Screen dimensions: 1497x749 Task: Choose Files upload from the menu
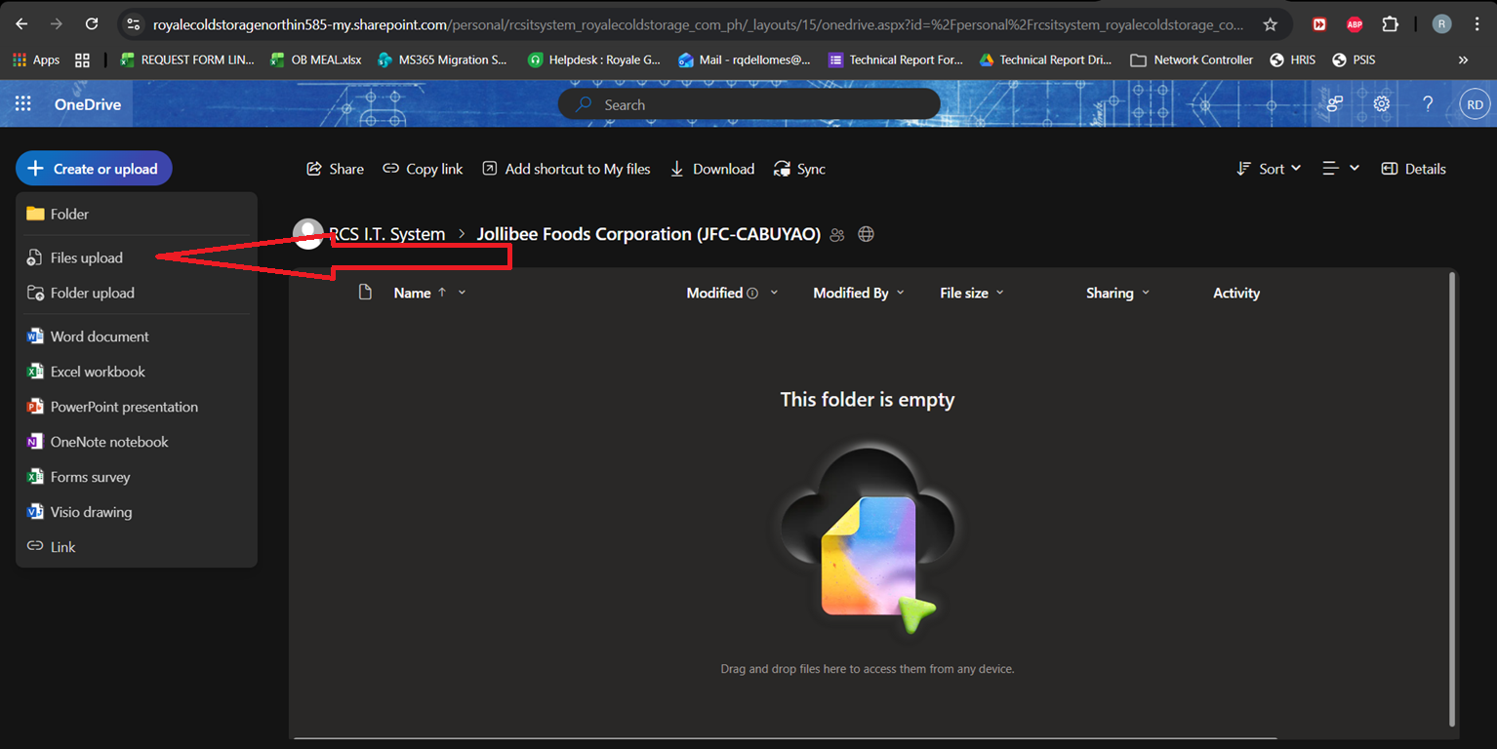[x=137, y=257]
